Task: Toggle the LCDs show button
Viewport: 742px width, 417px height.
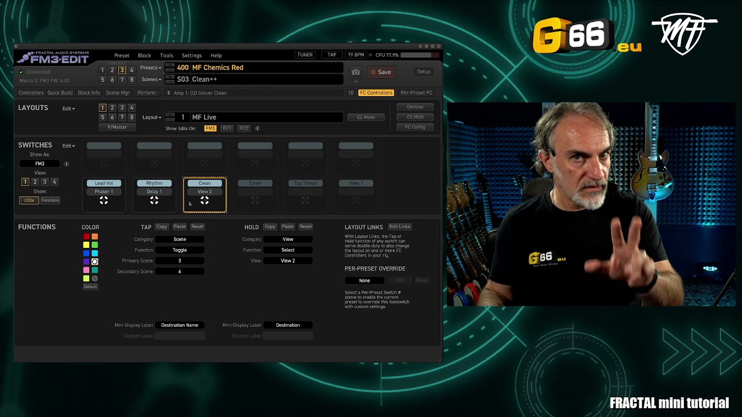Action: (29, 200)
